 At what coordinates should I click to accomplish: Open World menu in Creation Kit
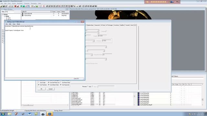pyautogui.click(x=14, y=4)
